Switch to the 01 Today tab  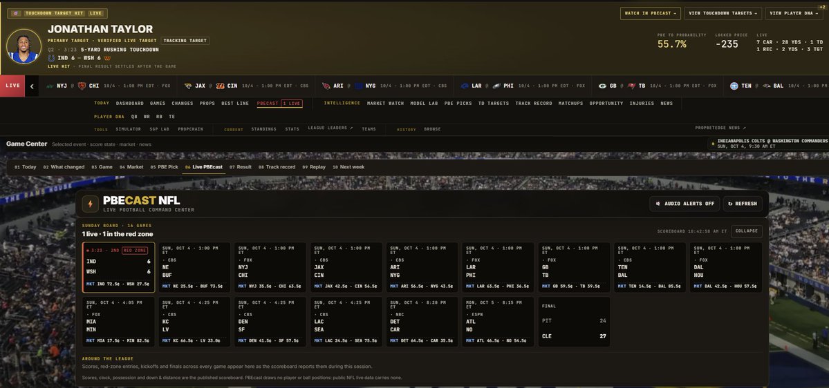pos(26,167)
